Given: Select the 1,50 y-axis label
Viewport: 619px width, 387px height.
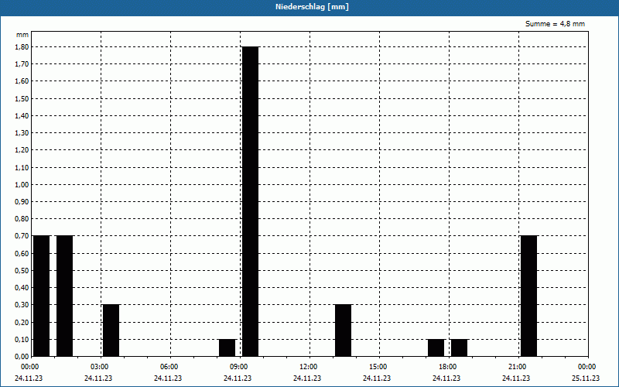Looking at the screenshot, I should point(22,99).
